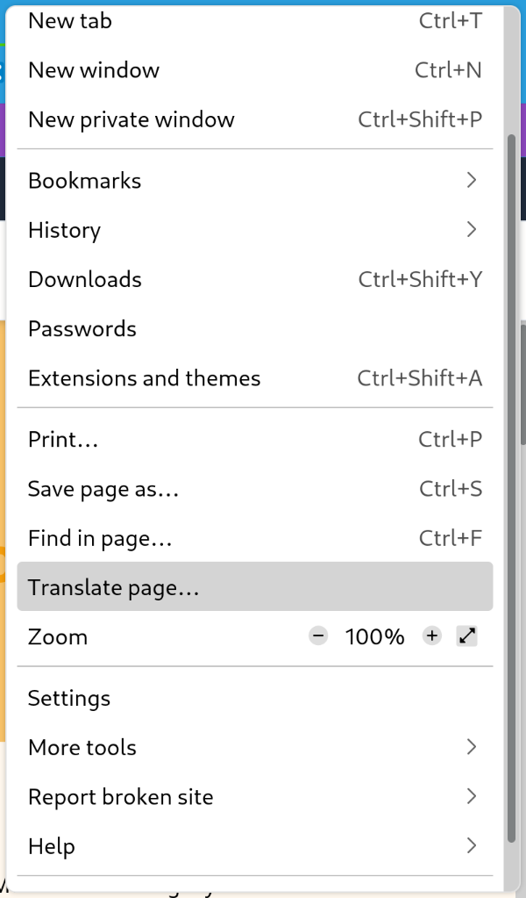
Task: Open the More tools submenu arrow
Action: (x=472, y=747)
